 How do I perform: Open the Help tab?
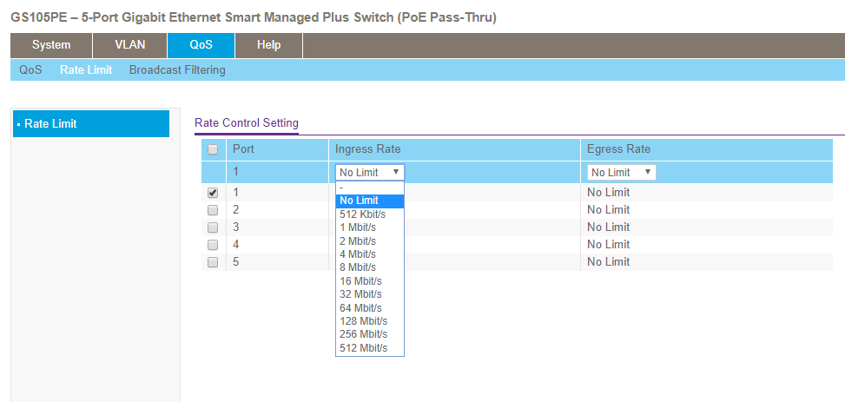pos(268,45)
